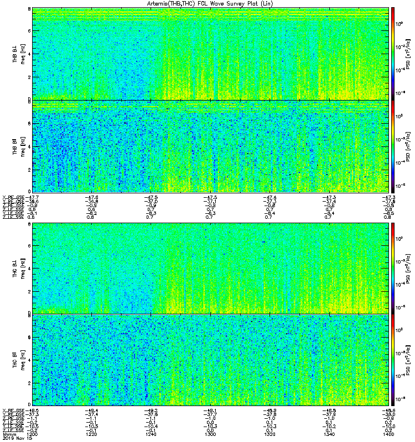Click the THC B⊥ spectrogram panel

pyautogui.click(x=211, y=269)
